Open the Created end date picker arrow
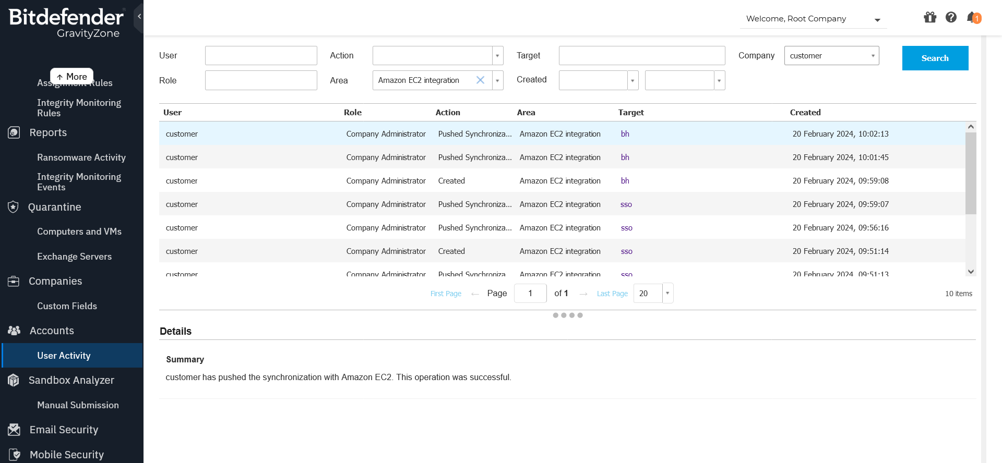Image resolution: width=1002 pixels, height=463 pixels. [x=719, y=81]
